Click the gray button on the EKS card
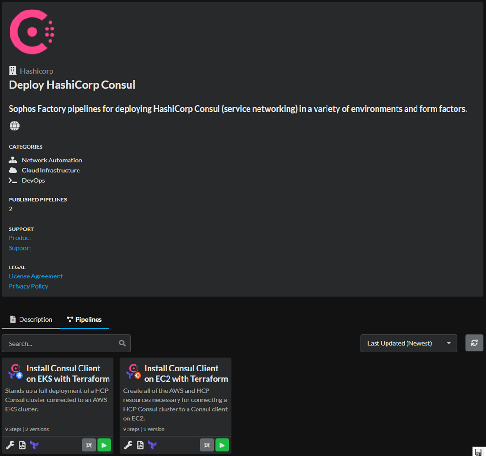 [x=89, y=445]
